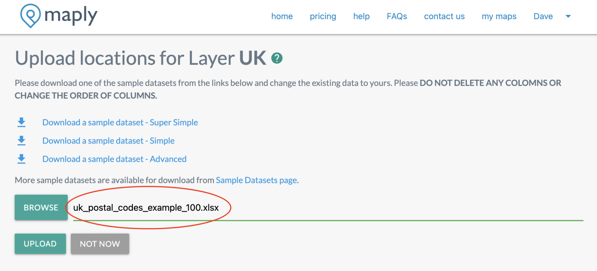
Task: Open the Sample Datasets page link
Action: [x=256, y=180]
